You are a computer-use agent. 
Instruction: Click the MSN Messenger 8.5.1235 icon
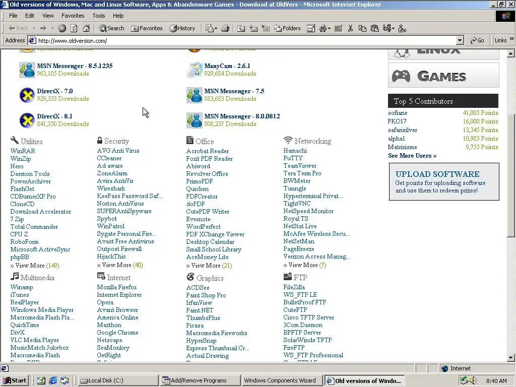click(27, 70)
